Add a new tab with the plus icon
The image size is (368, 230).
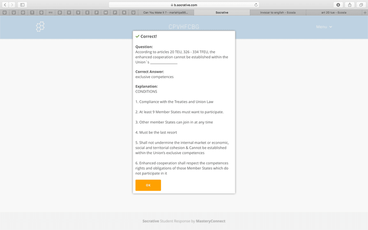point(365,13)
